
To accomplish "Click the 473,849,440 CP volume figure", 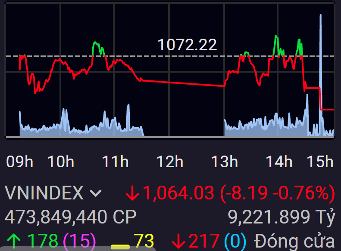I will click(70, 217).
